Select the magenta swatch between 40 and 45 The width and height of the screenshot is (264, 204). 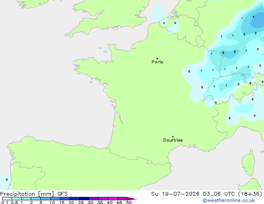coord(113,199)
